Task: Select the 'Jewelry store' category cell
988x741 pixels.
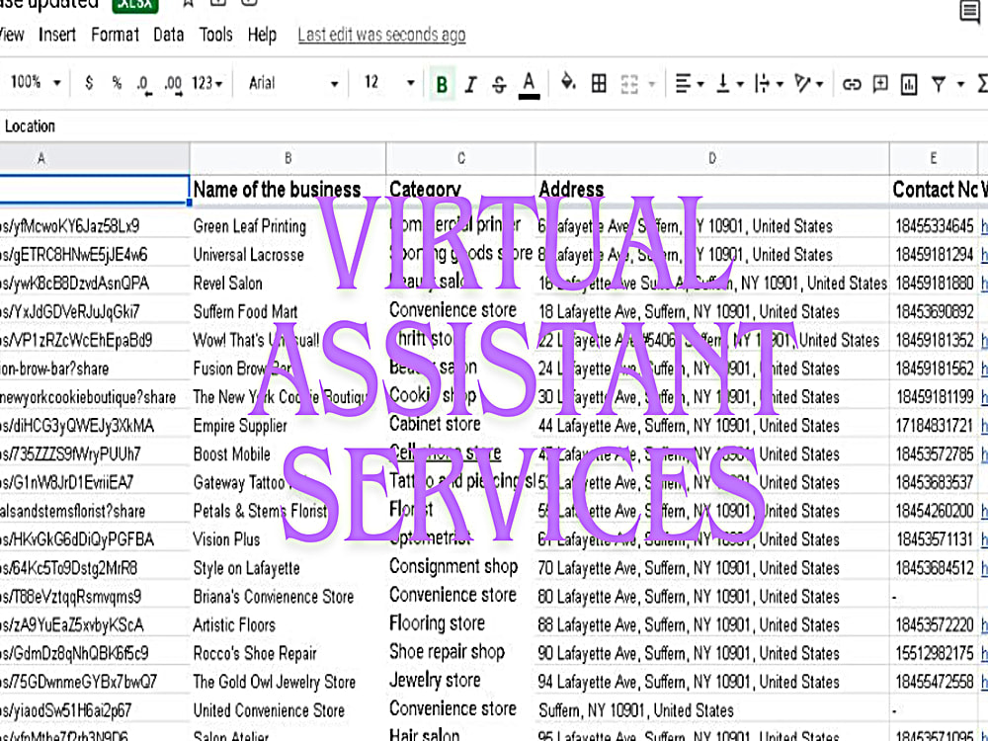Action: click(460, 681)
